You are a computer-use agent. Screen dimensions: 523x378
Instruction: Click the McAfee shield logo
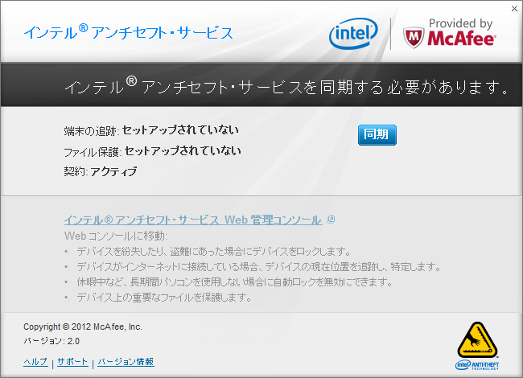(x=414, y=37)
